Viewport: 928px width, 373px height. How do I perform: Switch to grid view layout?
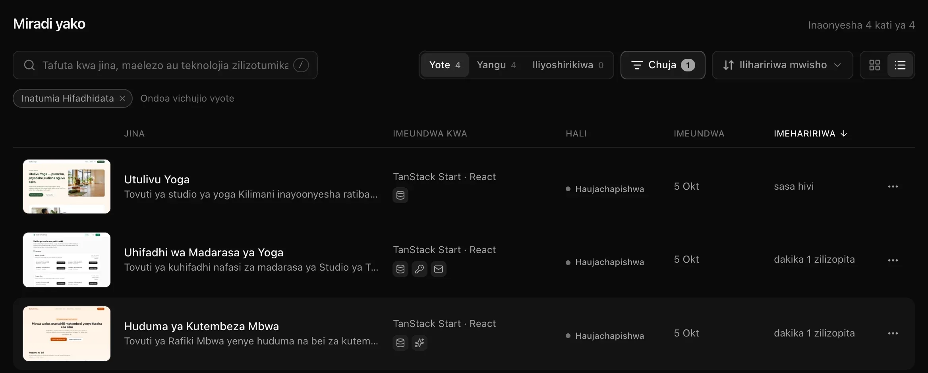point(875,65)
